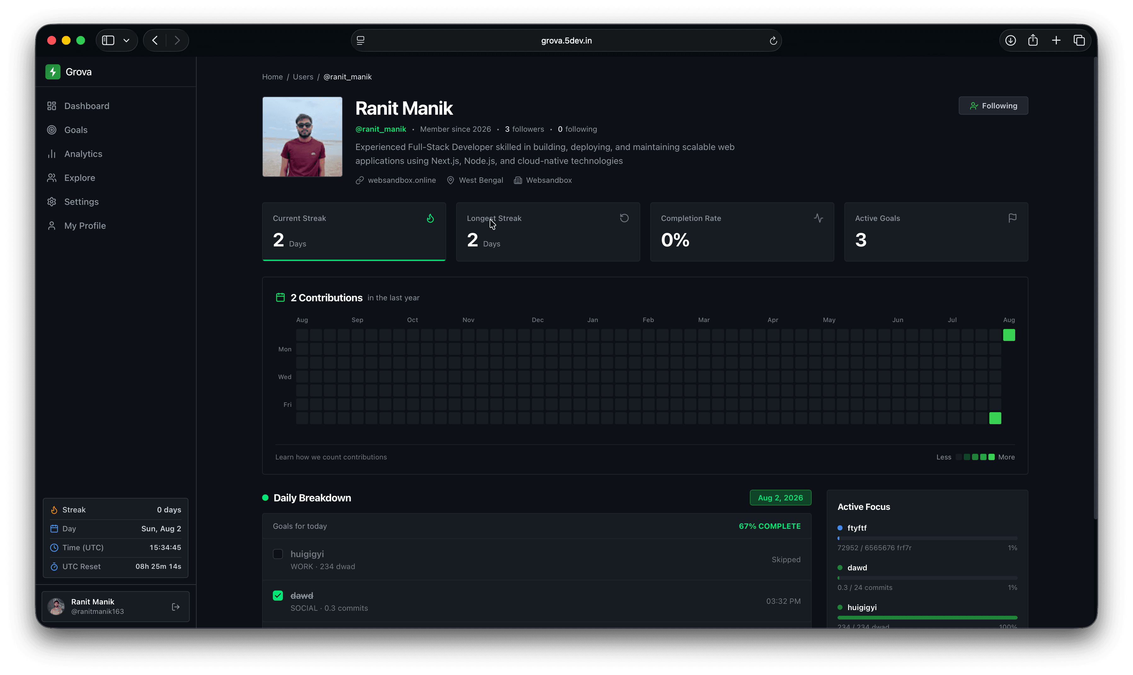Click the rotate icon on Longest Streak card
Image resolution: width=1133 pixels, height=675 pixels.
point(624,218)
